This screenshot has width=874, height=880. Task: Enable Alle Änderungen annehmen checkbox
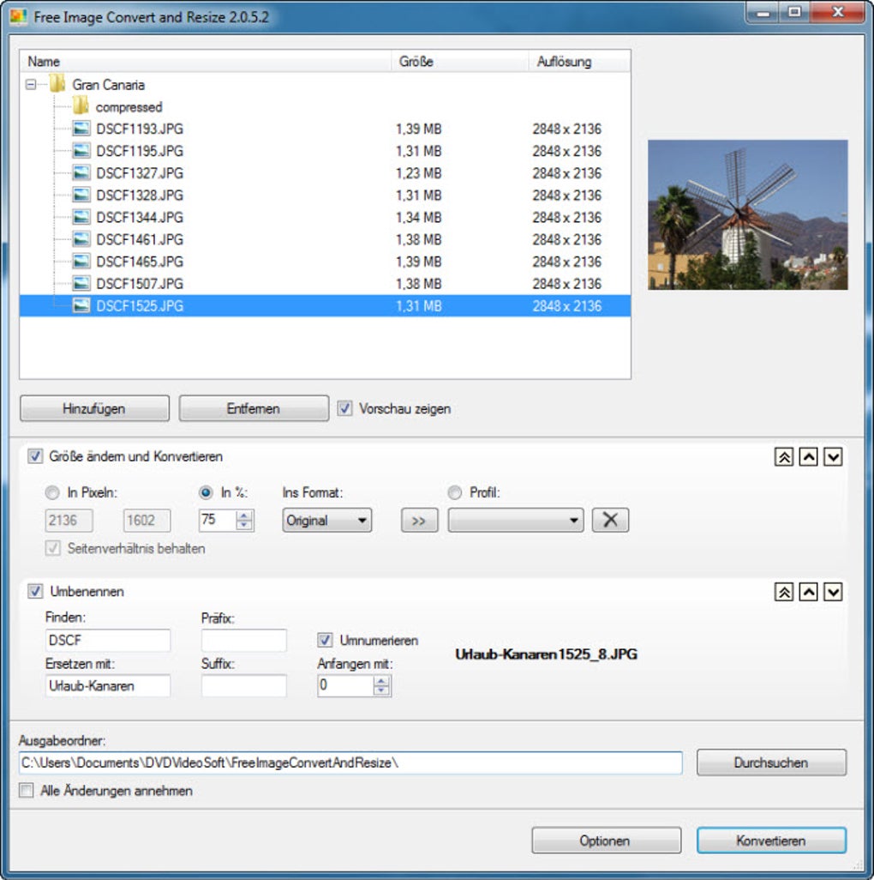point(27,790)
